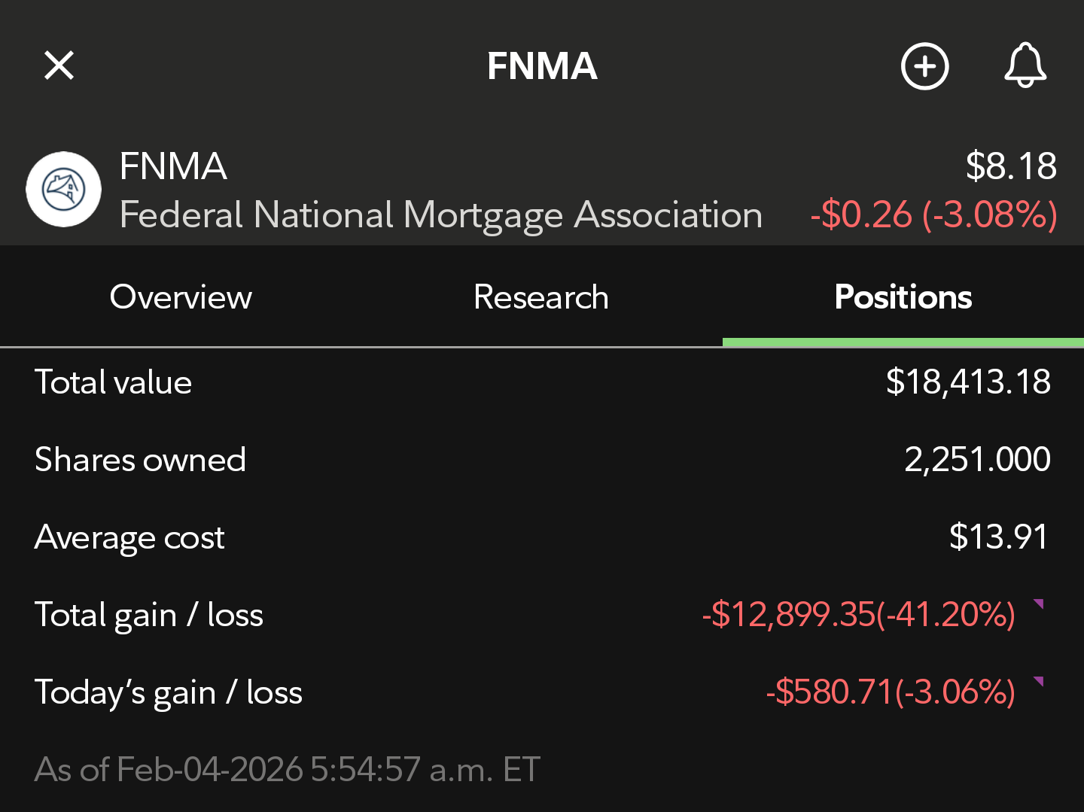Close the FNMA detail screen
Screen dimensions: 1084x812
59,65
